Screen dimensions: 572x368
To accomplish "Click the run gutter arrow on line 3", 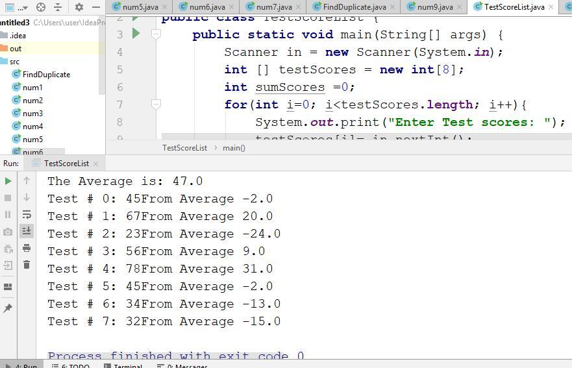I will [136, 34].
